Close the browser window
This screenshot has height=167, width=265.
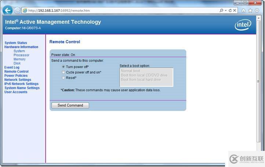point(255,3)
